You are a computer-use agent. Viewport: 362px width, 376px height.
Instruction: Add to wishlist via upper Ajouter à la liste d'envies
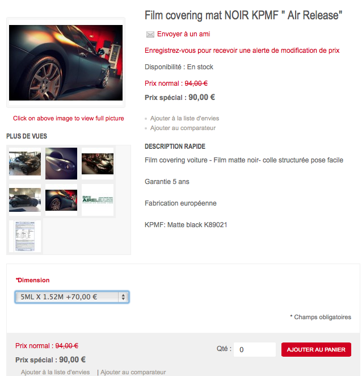tap(184, 119)
